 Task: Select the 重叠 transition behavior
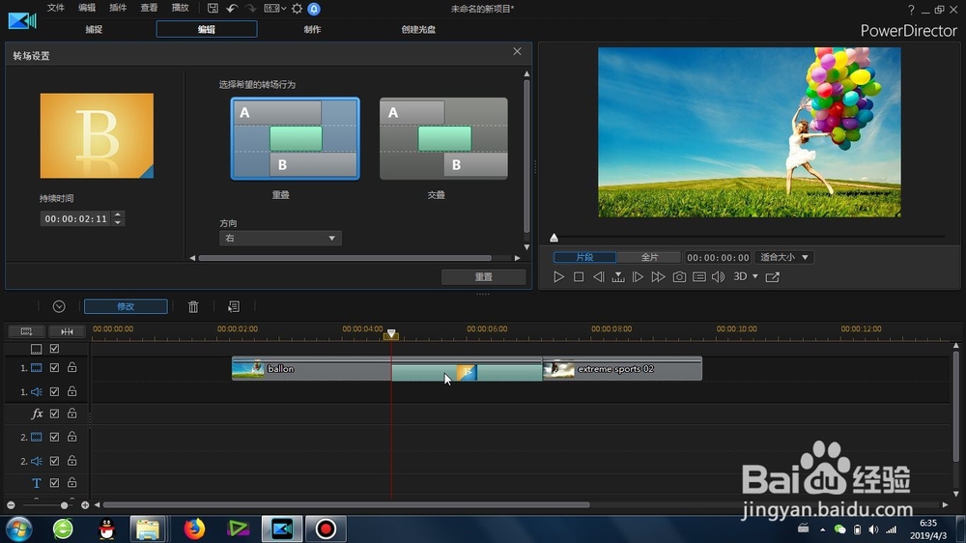tap(295, 139)
